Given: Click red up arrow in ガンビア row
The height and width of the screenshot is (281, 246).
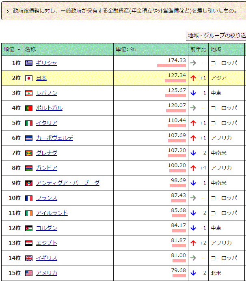Looking at the screenshot, I should pos(193,168).
